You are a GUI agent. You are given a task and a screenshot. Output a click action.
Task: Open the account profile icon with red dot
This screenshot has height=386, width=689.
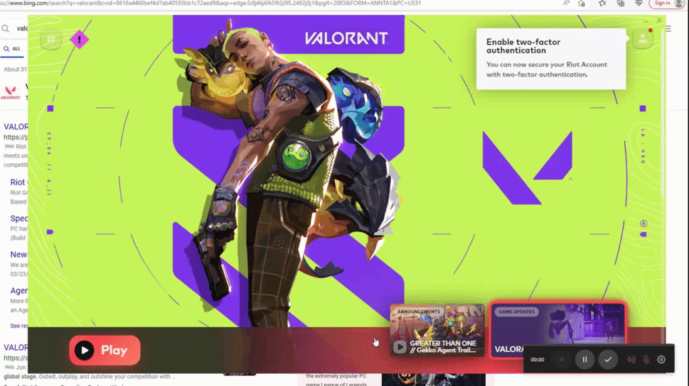(643, 39)
